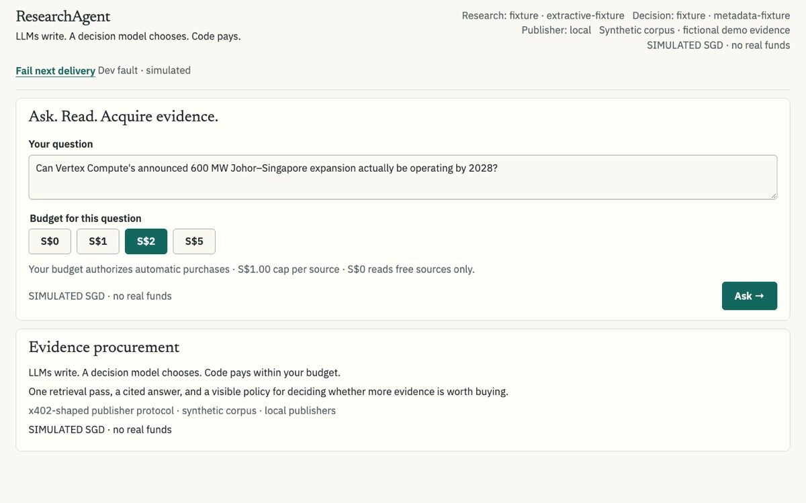The image size is (806, 503).
Task: Click the Dev fault · simulated text
Action: click(x=144, y=70)
